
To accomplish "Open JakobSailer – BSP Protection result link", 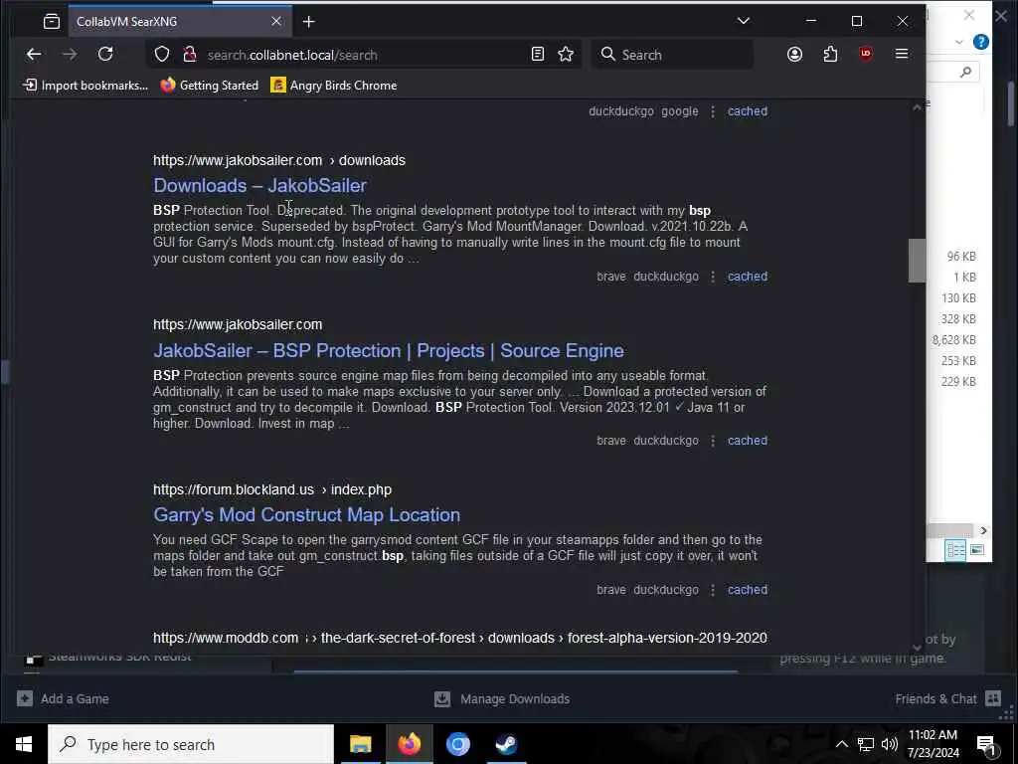I will pos(389,351).
